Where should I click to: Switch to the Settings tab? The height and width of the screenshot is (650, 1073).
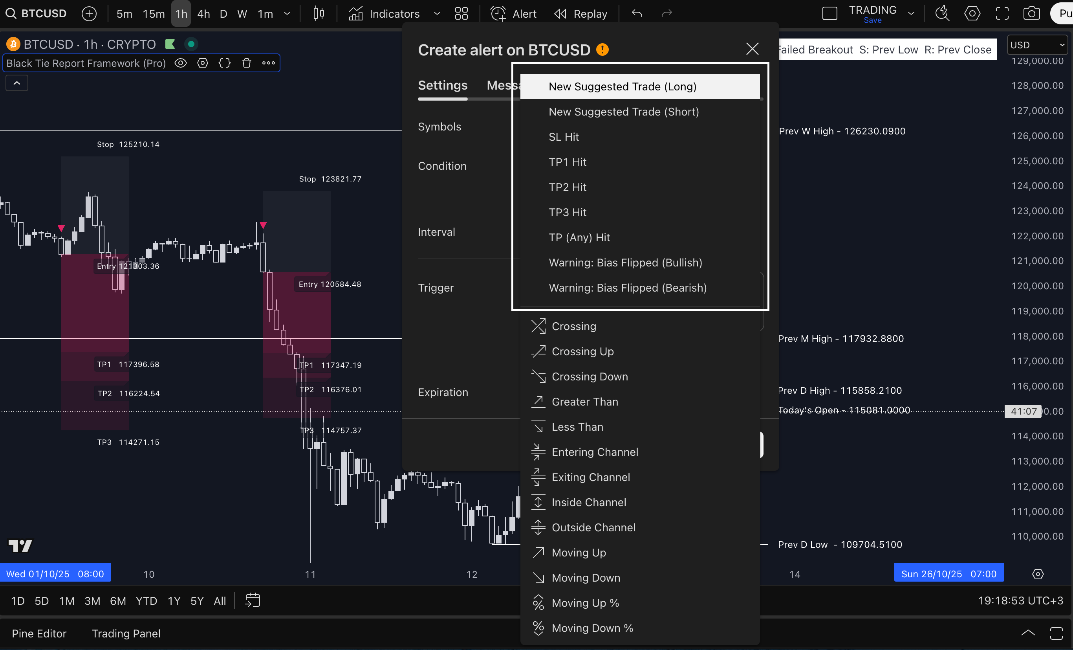point(443,85)
